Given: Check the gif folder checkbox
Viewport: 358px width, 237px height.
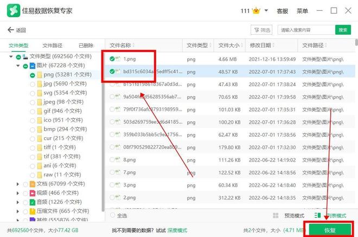Looking at the screenshot, I should tap(33, 112).
